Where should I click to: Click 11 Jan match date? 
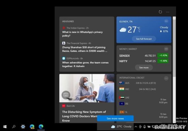click(x=163, y=99)
